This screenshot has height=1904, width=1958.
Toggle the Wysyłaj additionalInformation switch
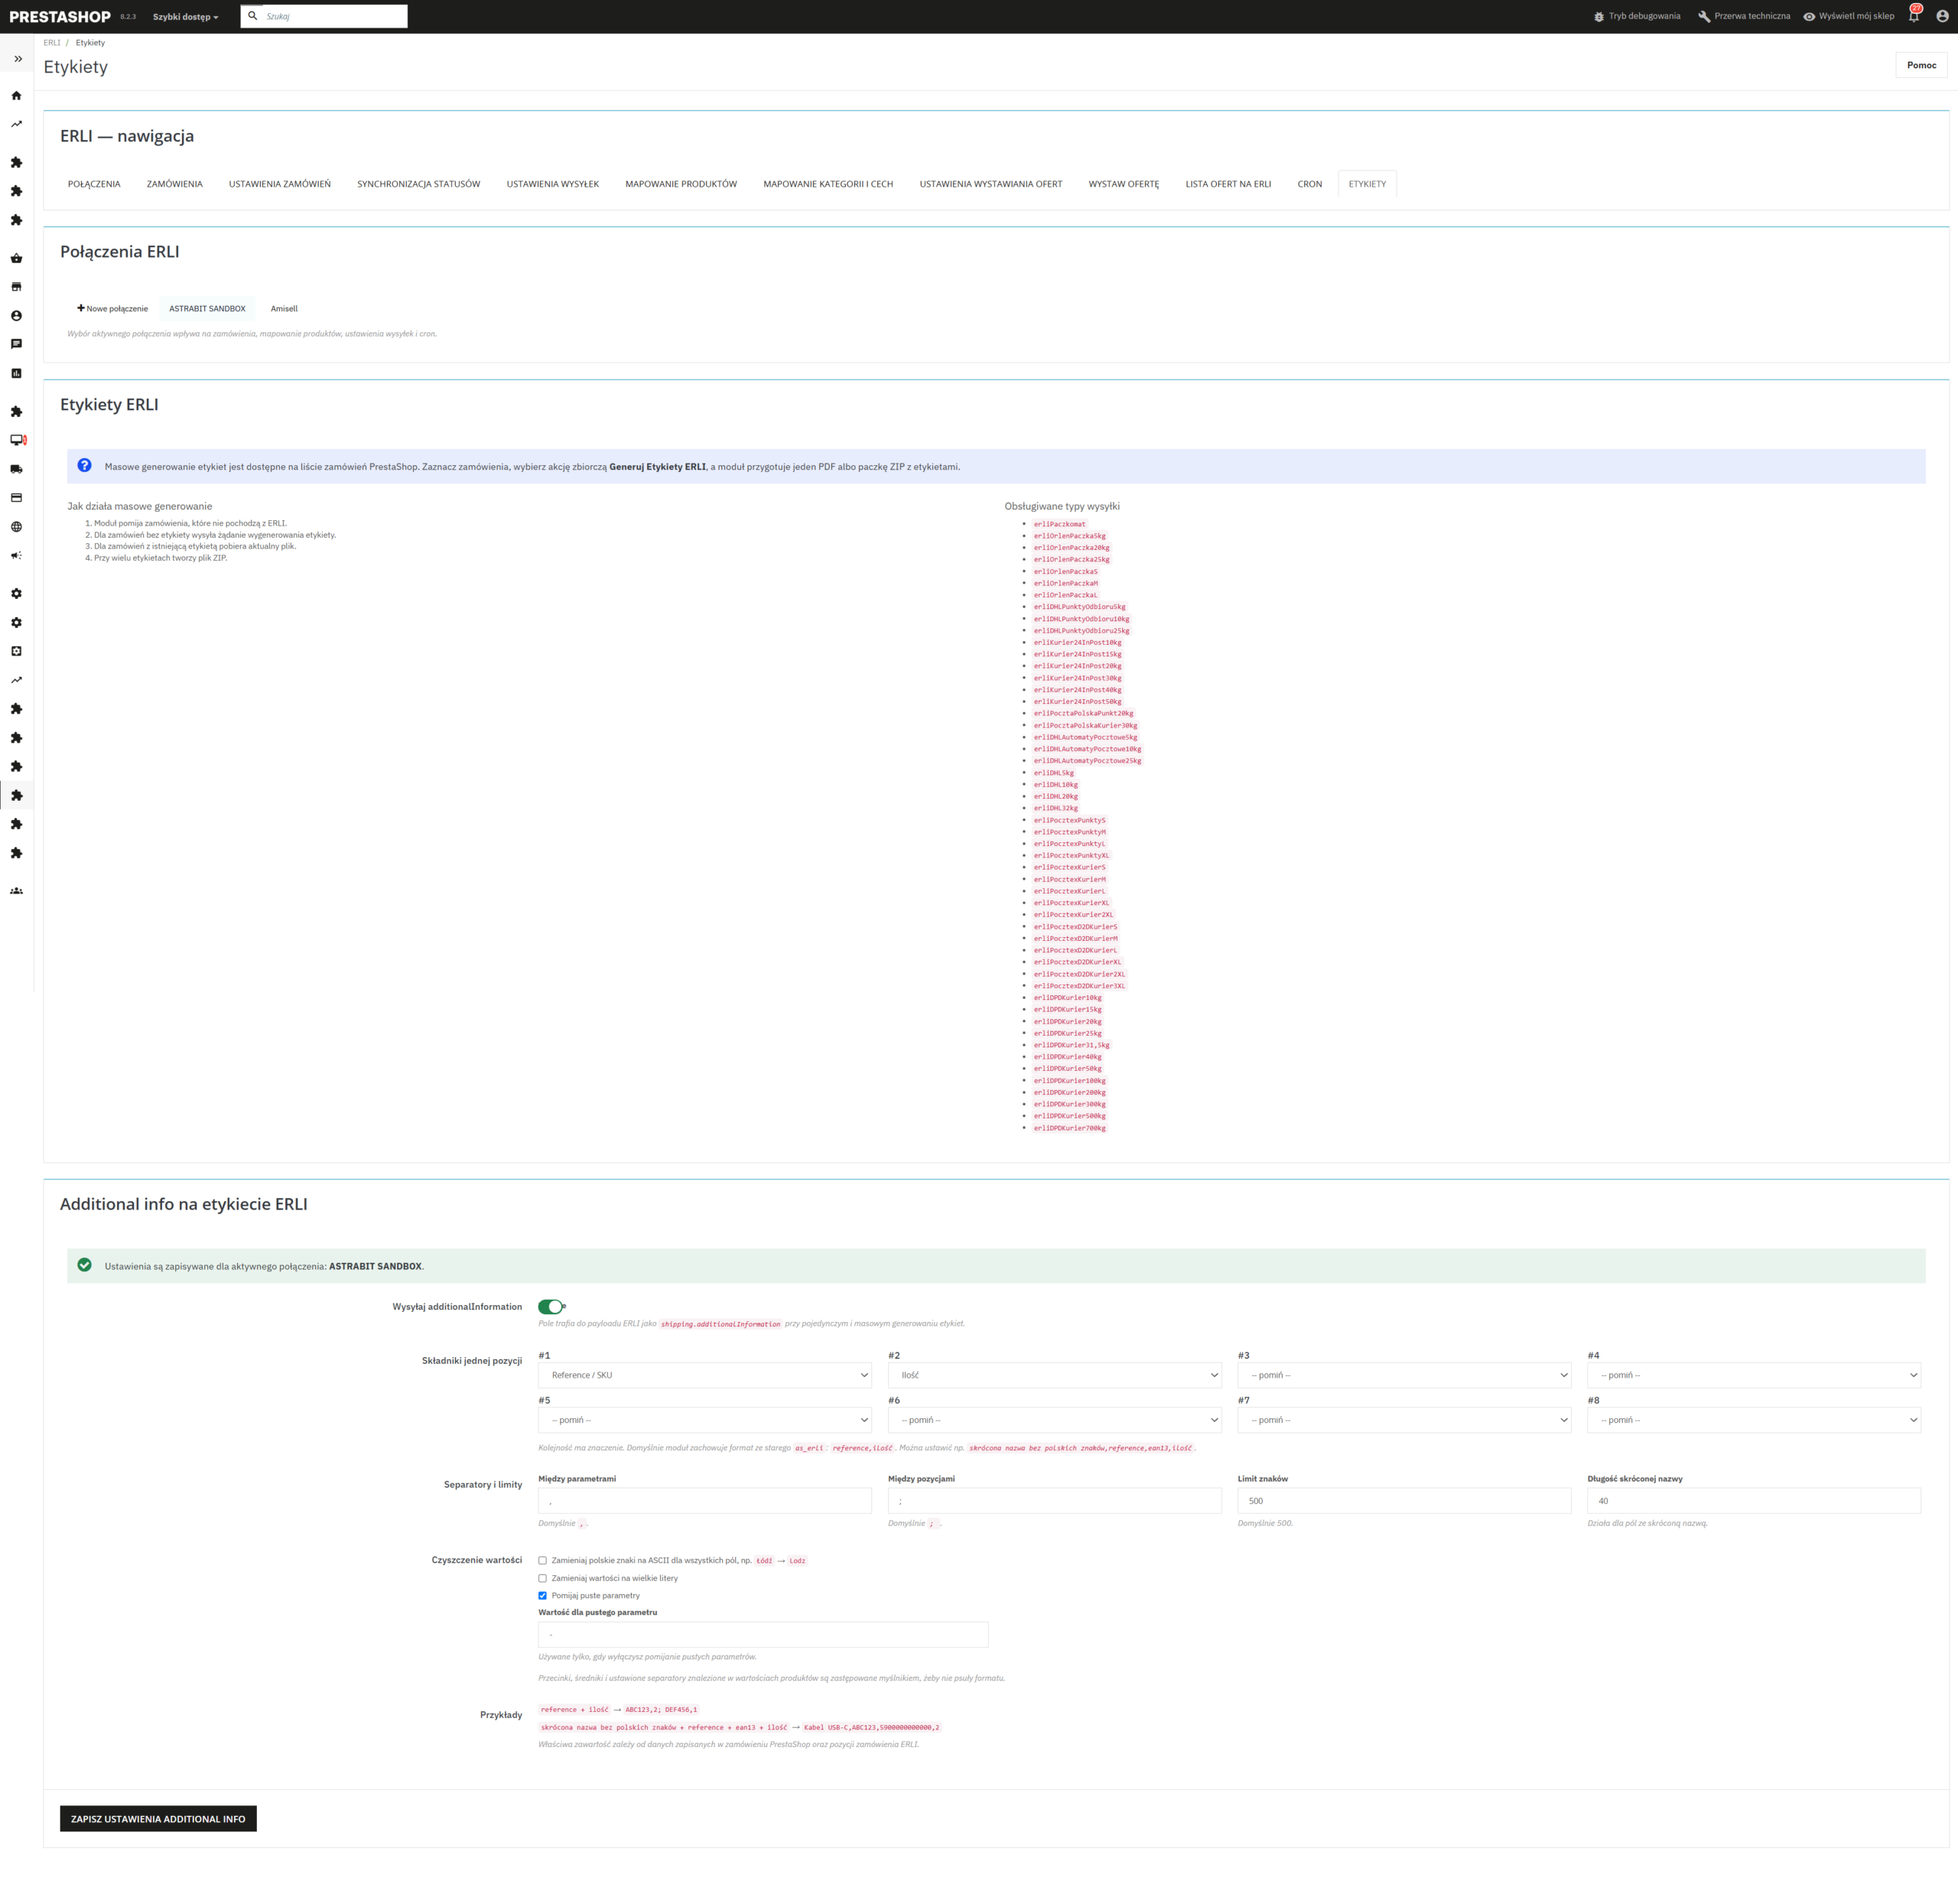[551, 1307]
